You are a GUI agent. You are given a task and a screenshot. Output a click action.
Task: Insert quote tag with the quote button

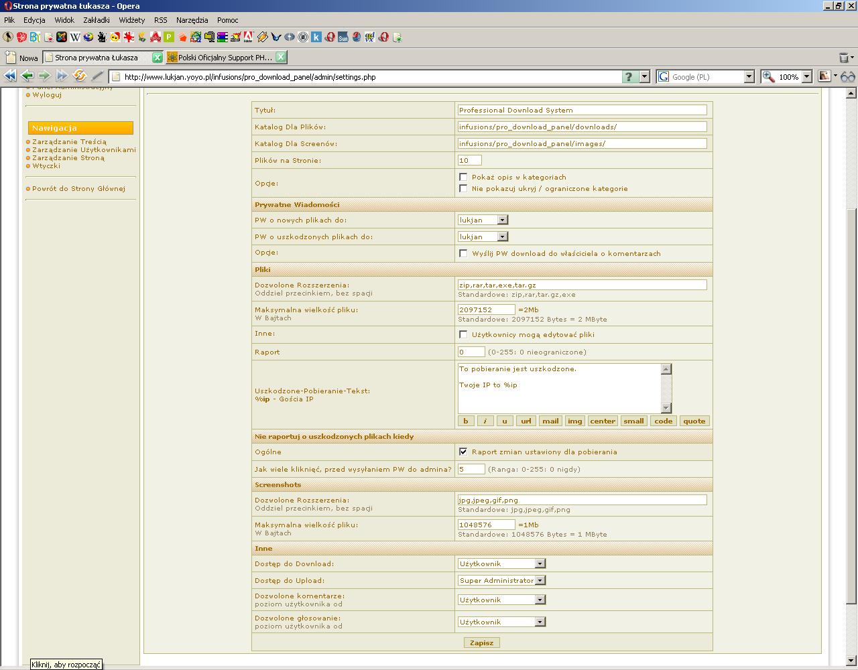[x=694, y=421]
